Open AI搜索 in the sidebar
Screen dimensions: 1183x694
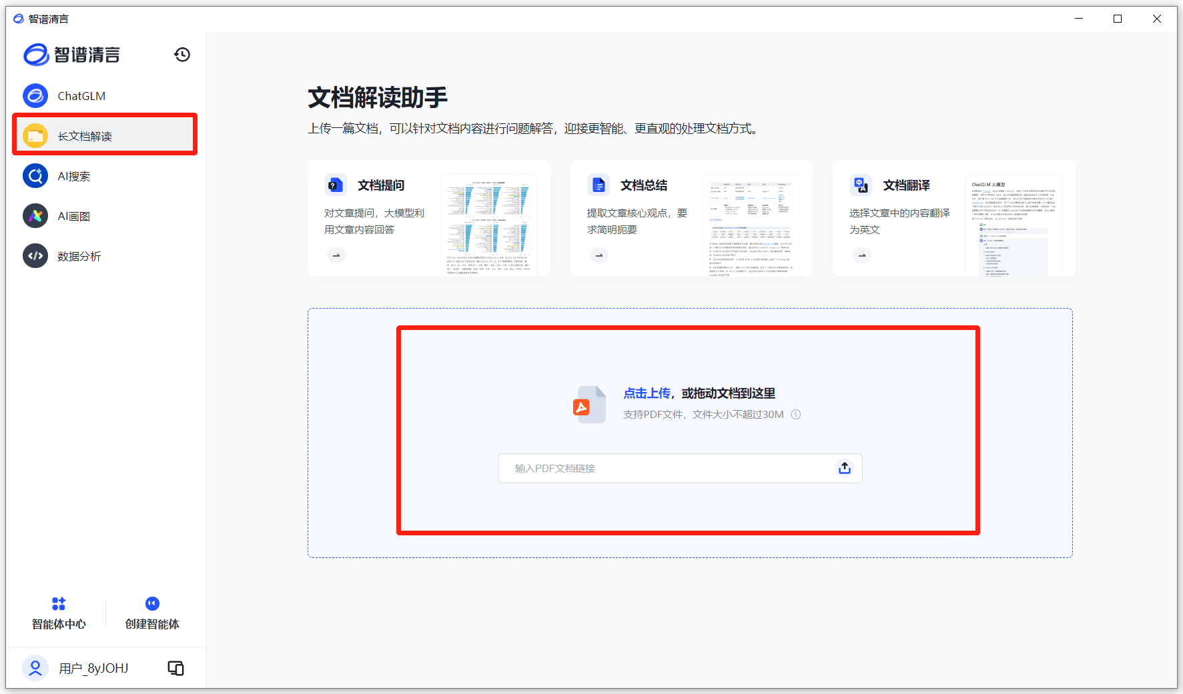coord(104,176)
